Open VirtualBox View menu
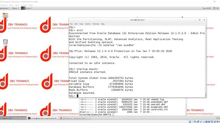This screenshot has width=220, height=123. click(11, 5)
